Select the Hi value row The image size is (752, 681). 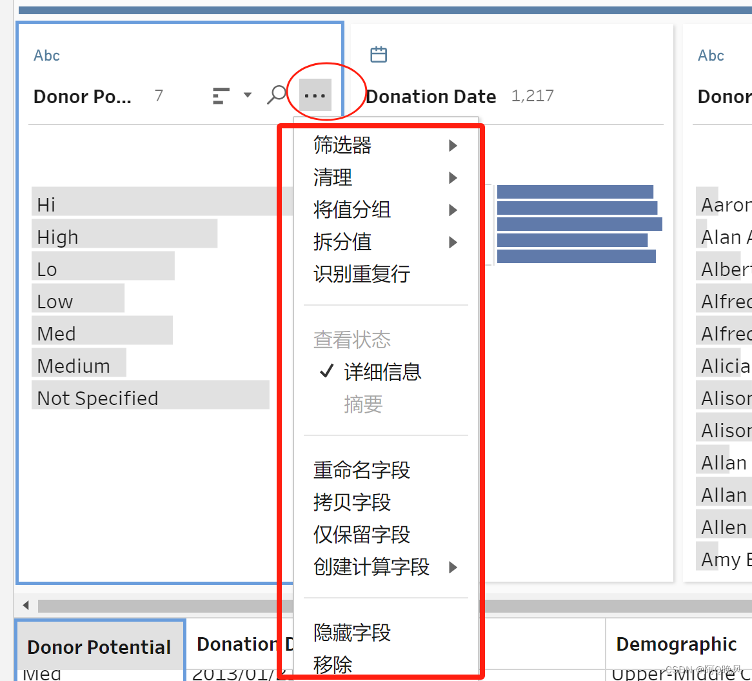[x=162, y=201]
